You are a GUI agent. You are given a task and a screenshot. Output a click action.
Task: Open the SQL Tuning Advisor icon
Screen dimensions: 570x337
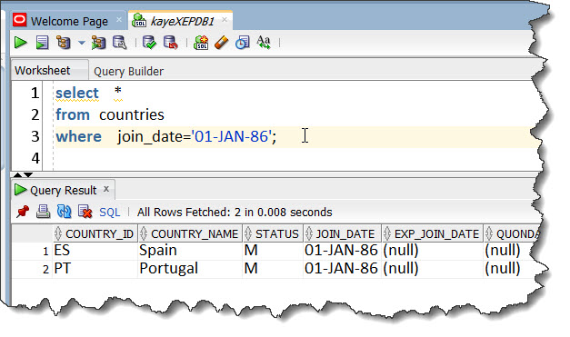coord(120,43)
